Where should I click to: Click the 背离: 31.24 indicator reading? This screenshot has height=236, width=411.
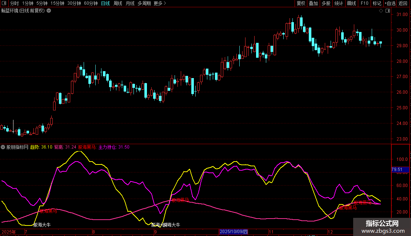65,147
